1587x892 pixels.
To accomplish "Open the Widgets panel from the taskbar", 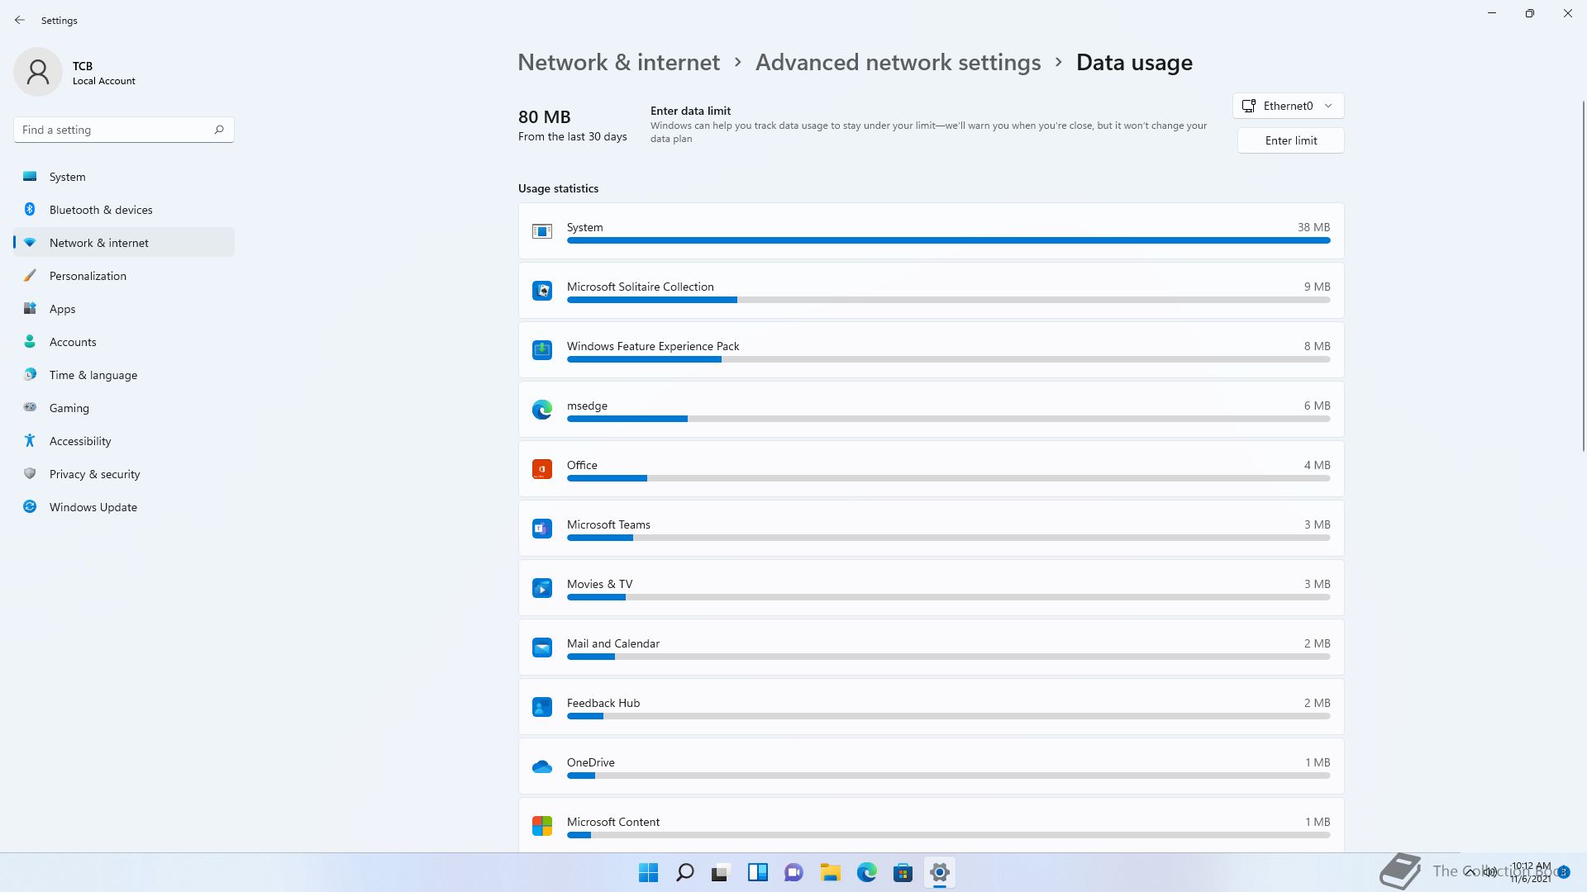I will point(758,872).
